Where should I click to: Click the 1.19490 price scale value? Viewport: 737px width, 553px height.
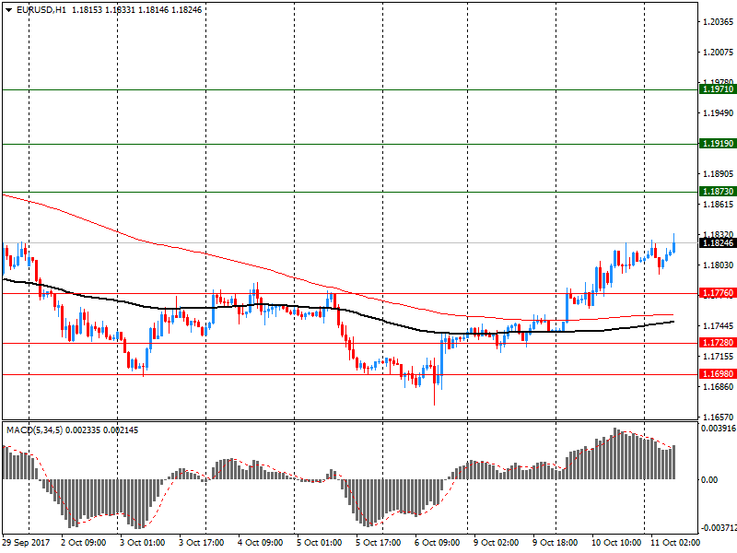(x=718, y=112)
